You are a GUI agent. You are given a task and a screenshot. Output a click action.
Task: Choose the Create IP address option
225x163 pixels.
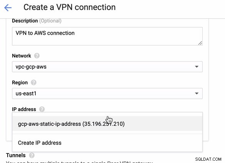coord(108,143)
